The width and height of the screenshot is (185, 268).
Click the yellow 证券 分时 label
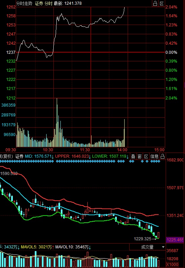[x=44, y=3]
